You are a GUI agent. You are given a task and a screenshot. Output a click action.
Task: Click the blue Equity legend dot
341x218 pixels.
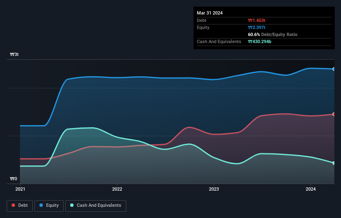click(41, 205)
